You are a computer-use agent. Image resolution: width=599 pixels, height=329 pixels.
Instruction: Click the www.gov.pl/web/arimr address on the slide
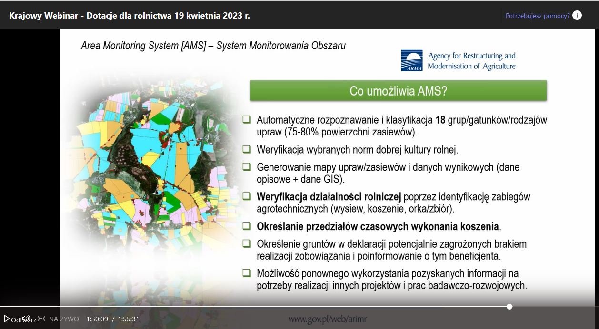(327, 319)
